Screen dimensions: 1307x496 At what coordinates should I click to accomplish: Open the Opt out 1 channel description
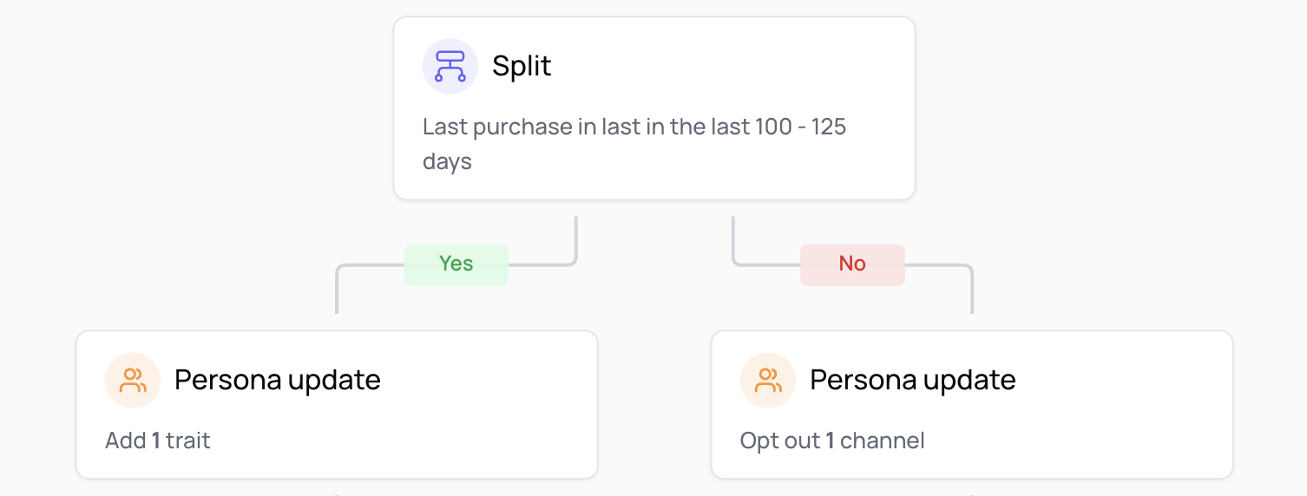[831, 441]
